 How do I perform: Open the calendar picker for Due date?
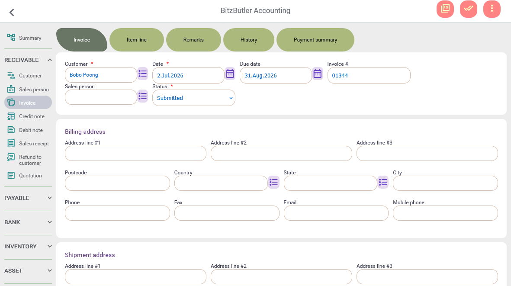[x=318, y=74]
